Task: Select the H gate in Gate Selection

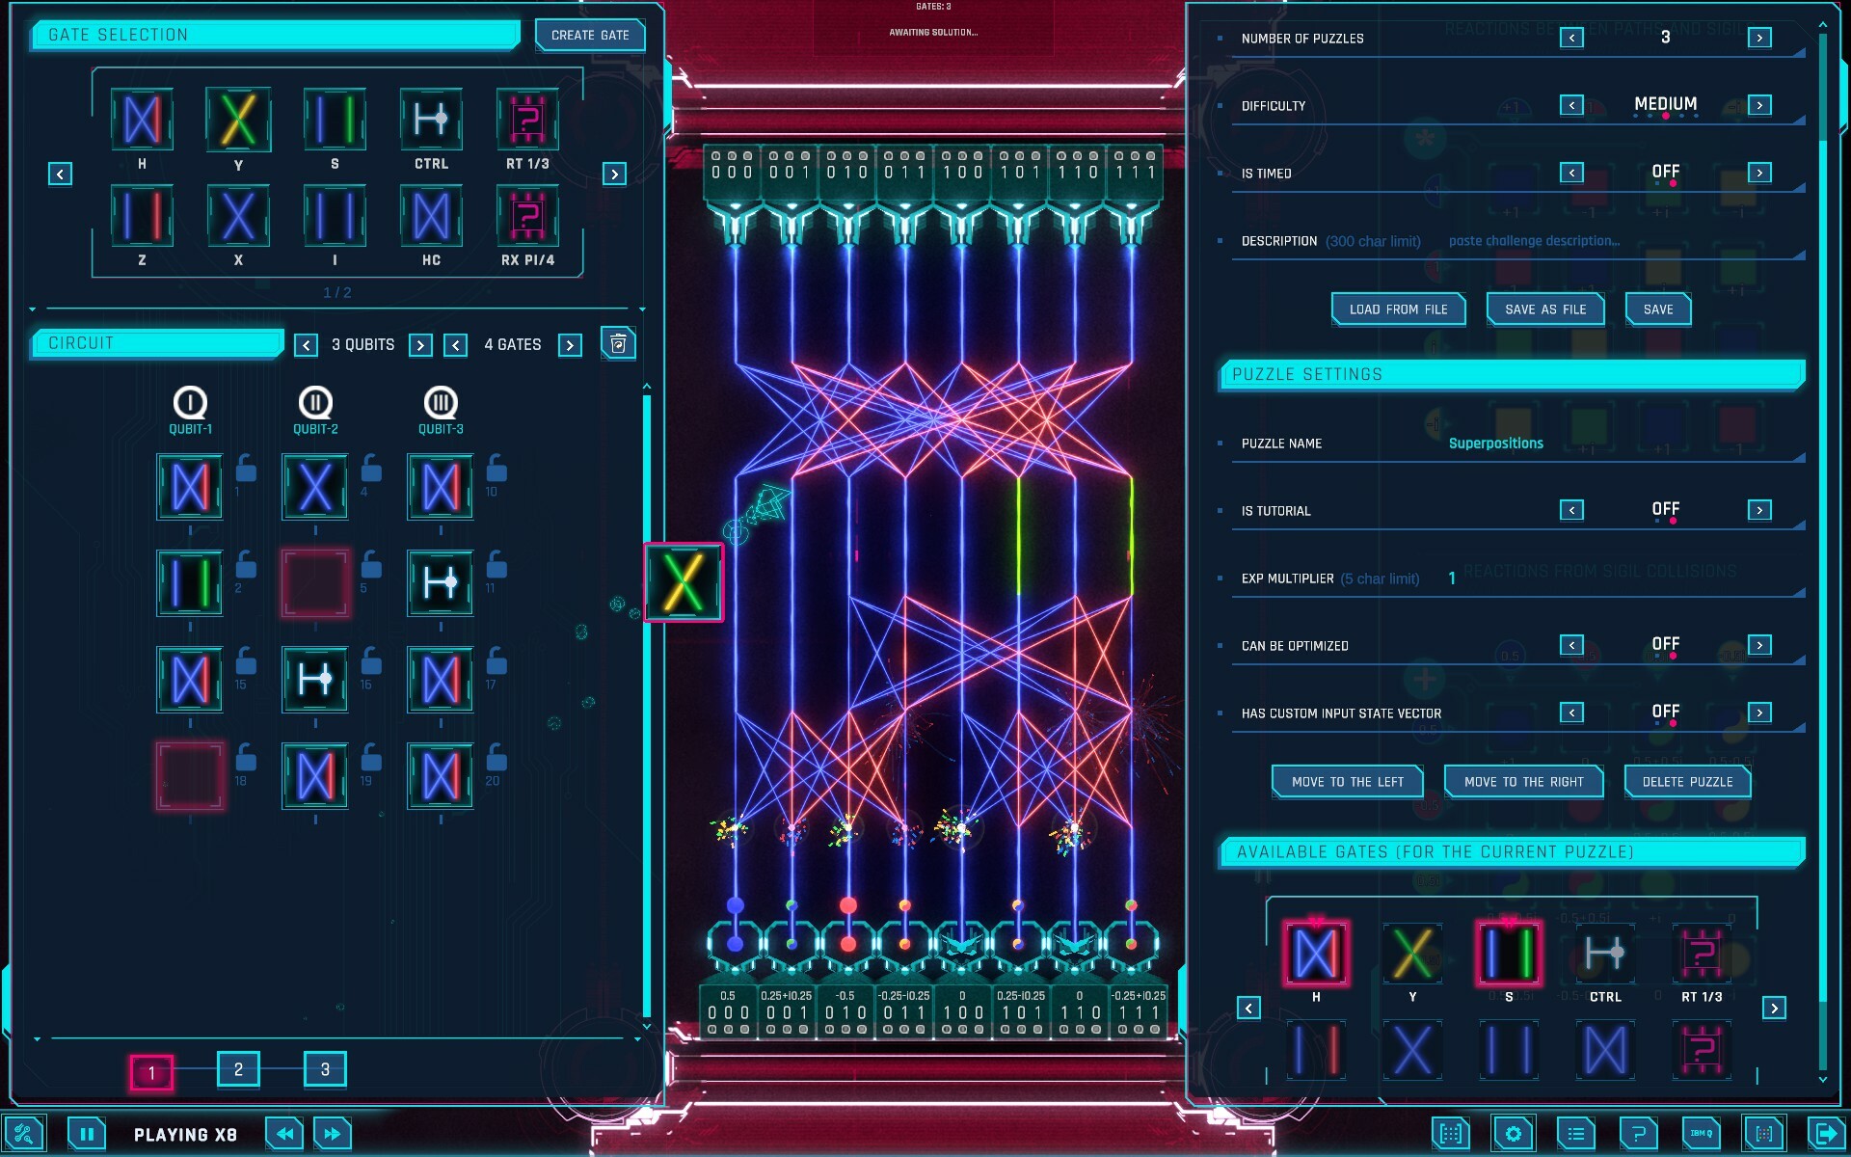Action: 142,120
